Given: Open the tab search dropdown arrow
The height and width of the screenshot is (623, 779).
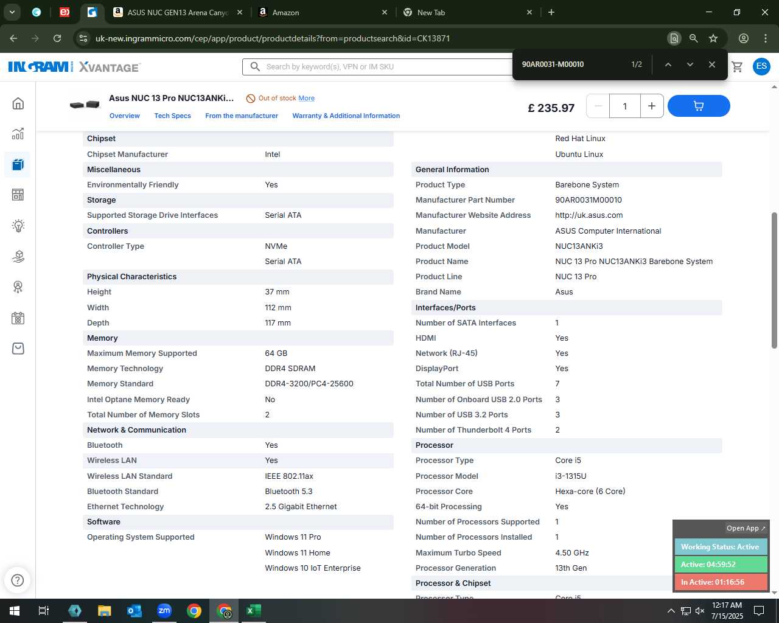Looking at the screenshot, I should pos(12,12).
